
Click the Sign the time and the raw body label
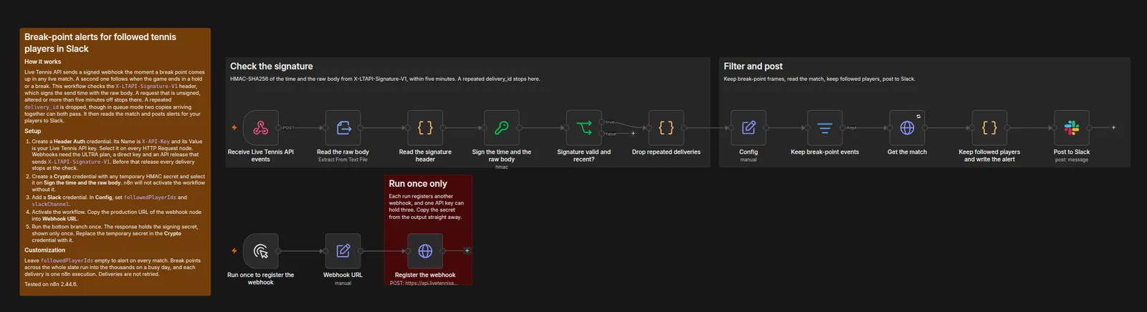502,155
